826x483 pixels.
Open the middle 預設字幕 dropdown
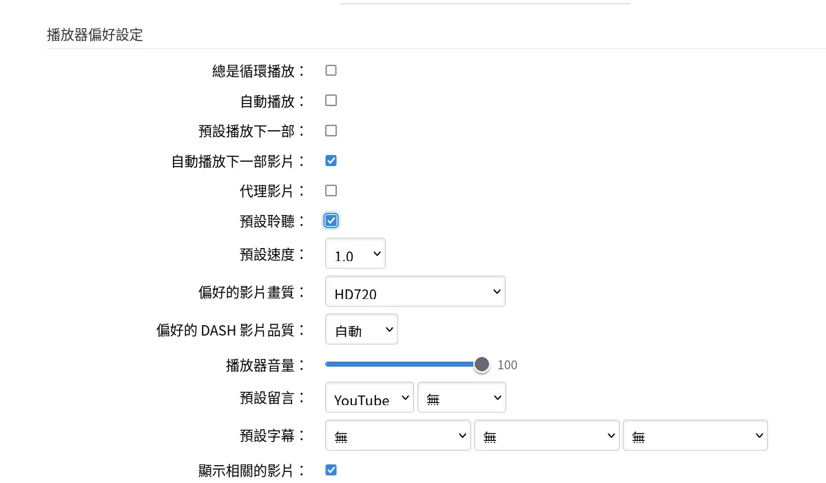[547, 435]
